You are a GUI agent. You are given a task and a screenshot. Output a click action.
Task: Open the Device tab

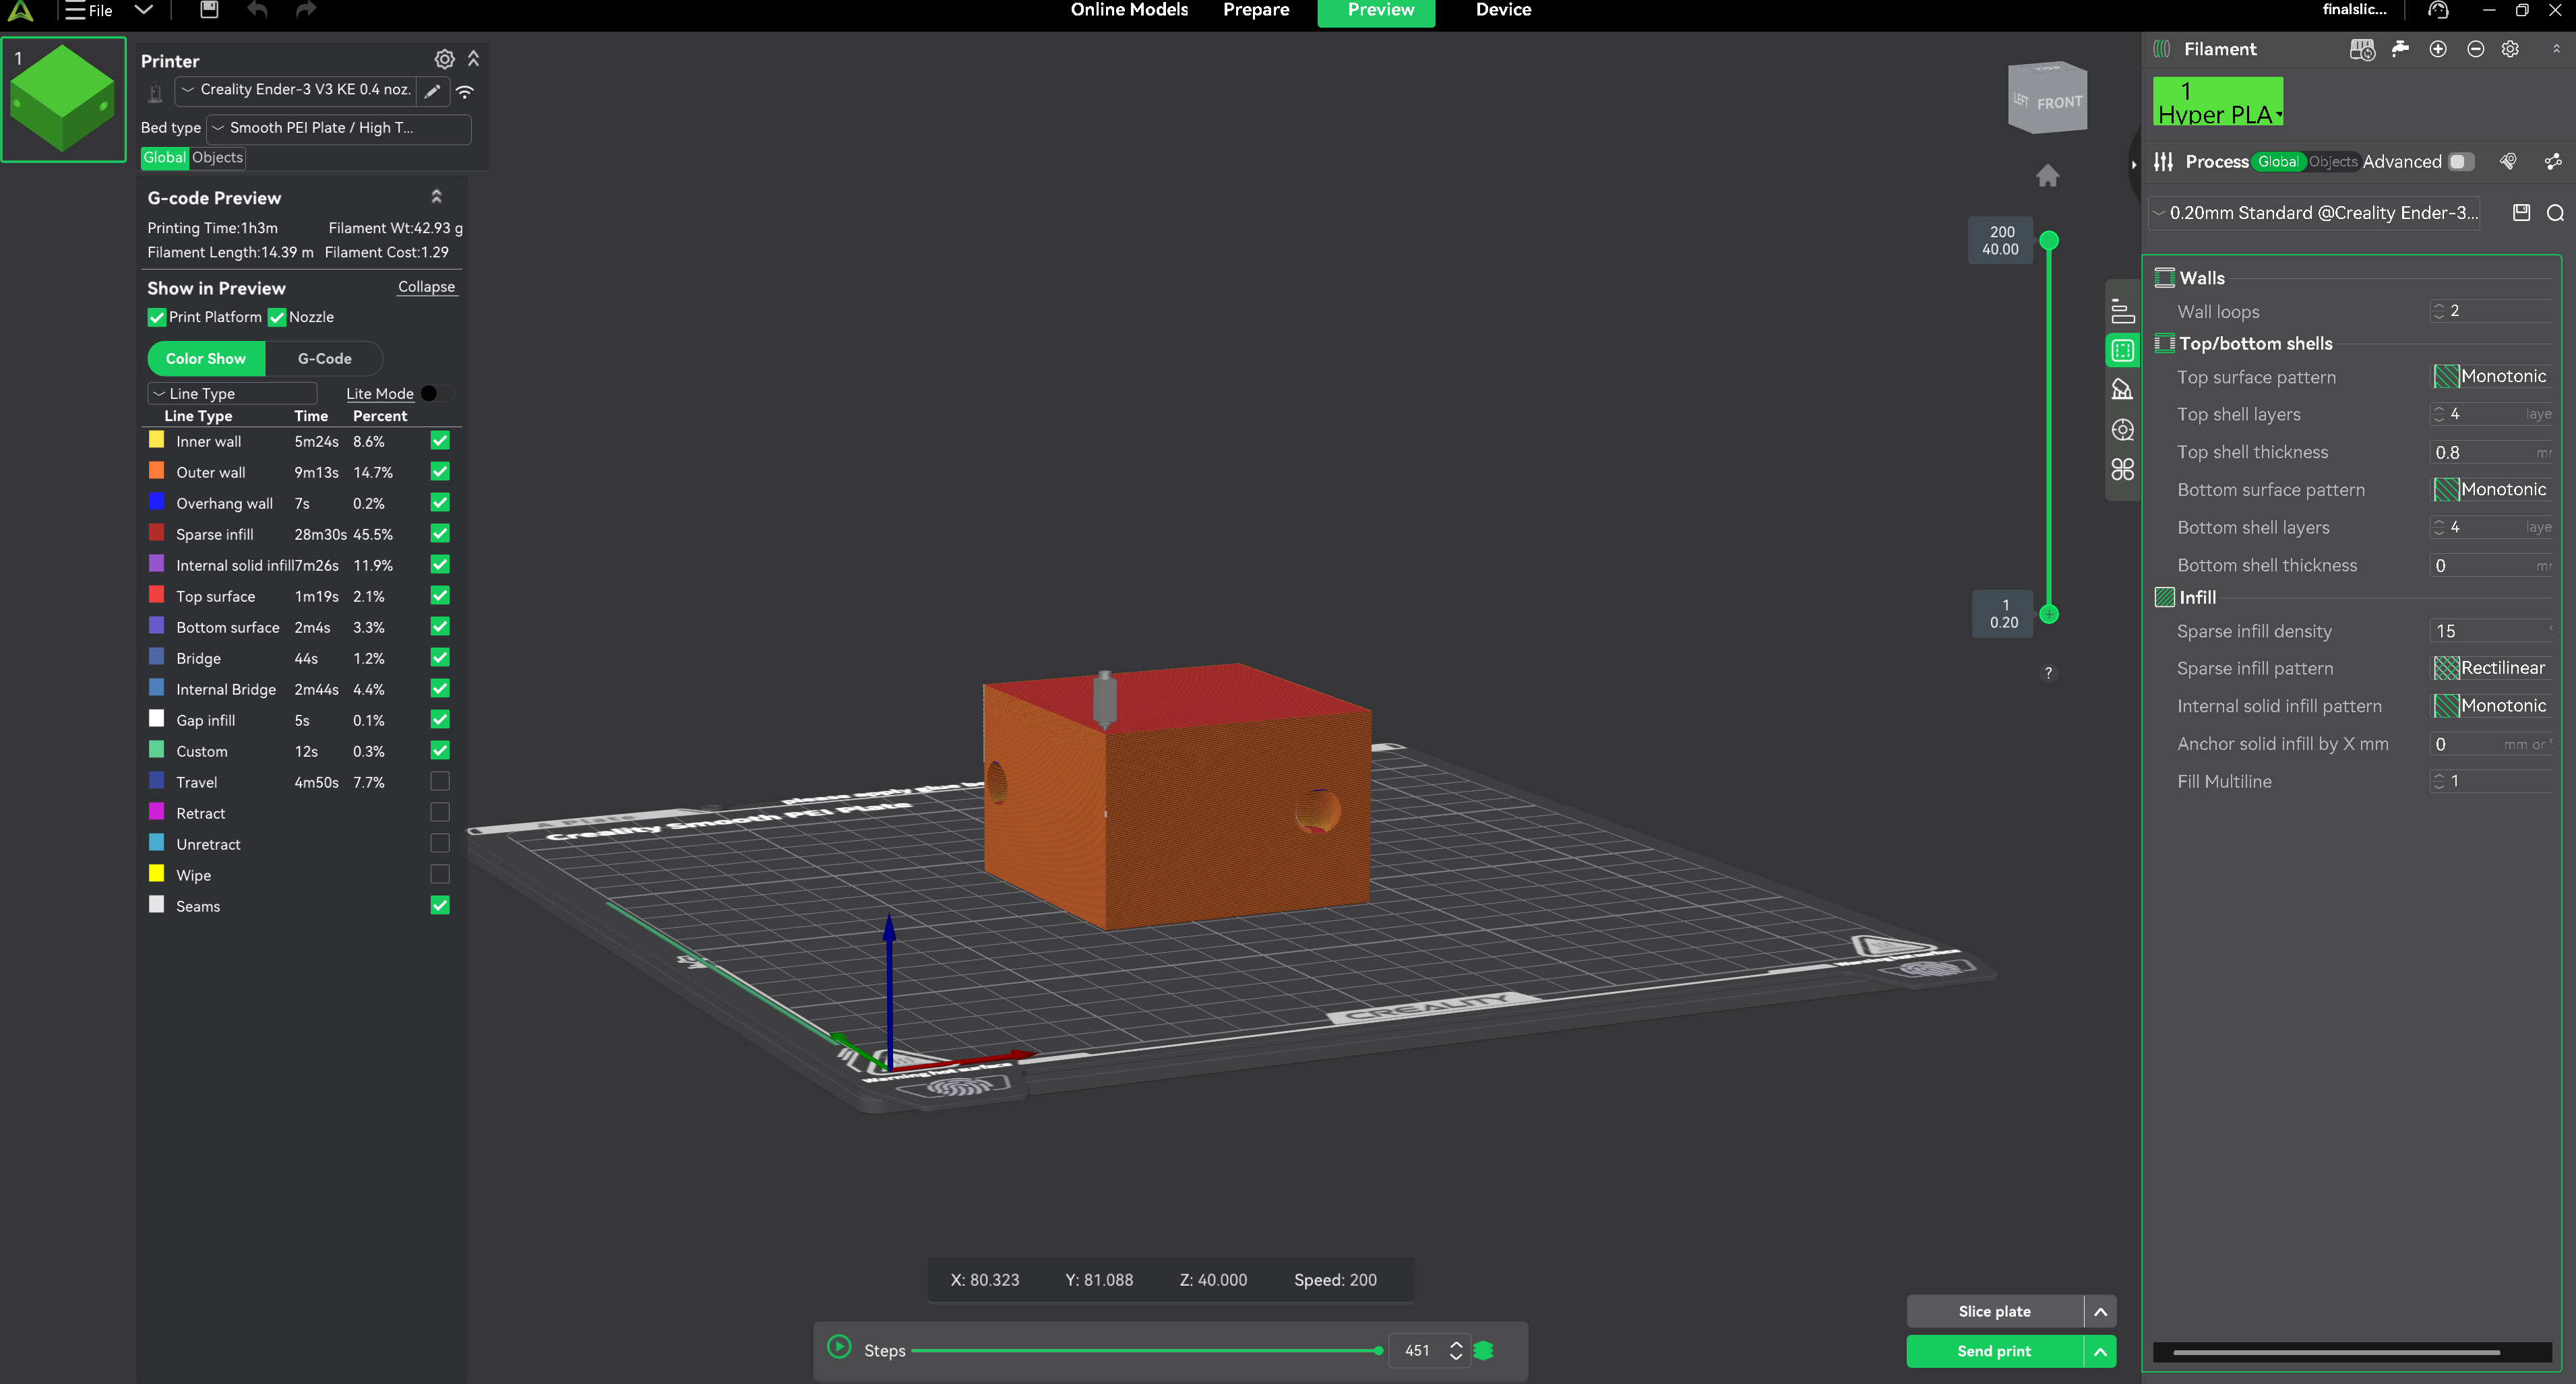pos(1502,10)
